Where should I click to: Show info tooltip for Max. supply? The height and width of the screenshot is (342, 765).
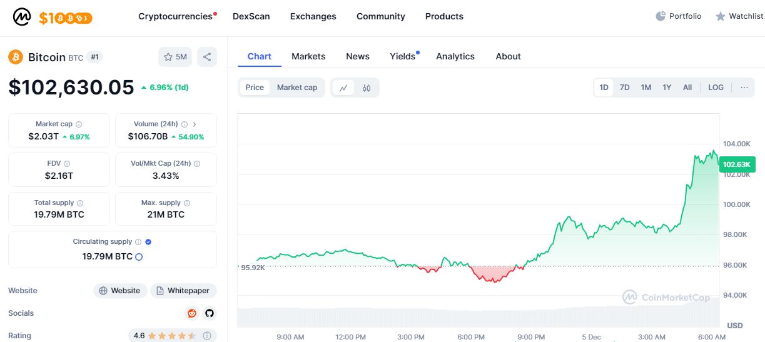point(187,203)
